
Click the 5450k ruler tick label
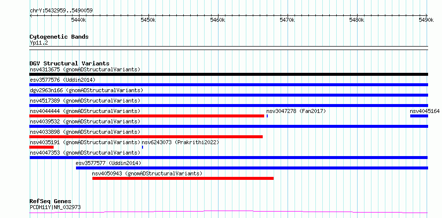148,20
